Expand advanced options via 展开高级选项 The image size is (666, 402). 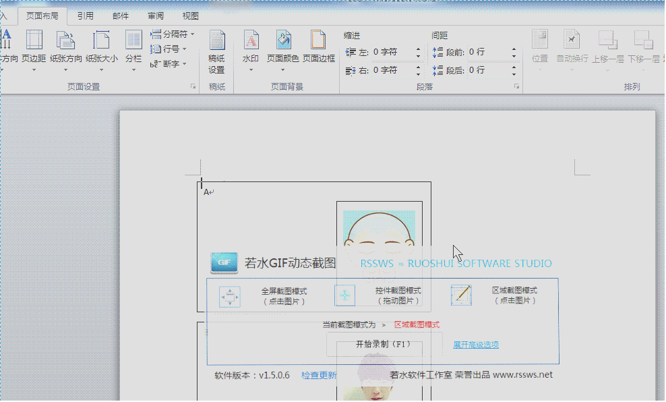coord(475,345)
